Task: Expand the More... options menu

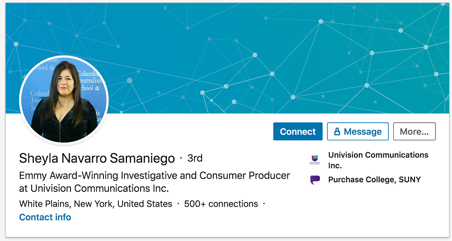Action: tap(414, 132)
